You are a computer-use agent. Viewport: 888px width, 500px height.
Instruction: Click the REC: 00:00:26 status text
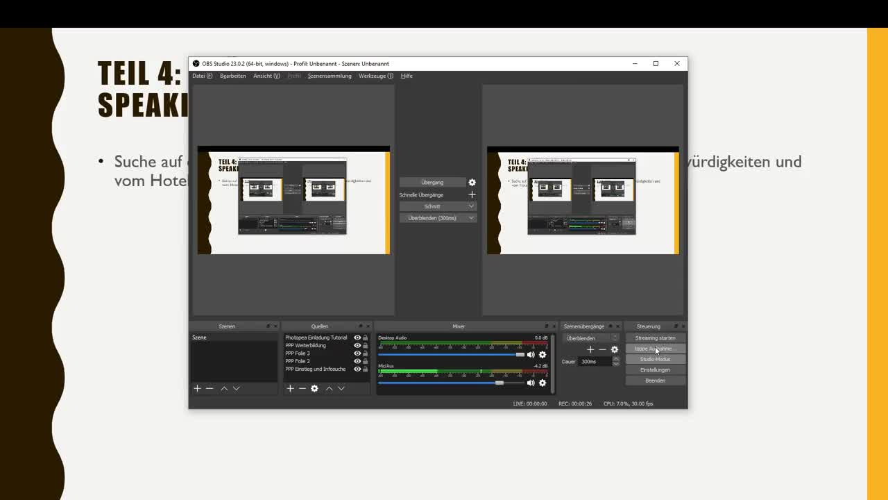575,403
